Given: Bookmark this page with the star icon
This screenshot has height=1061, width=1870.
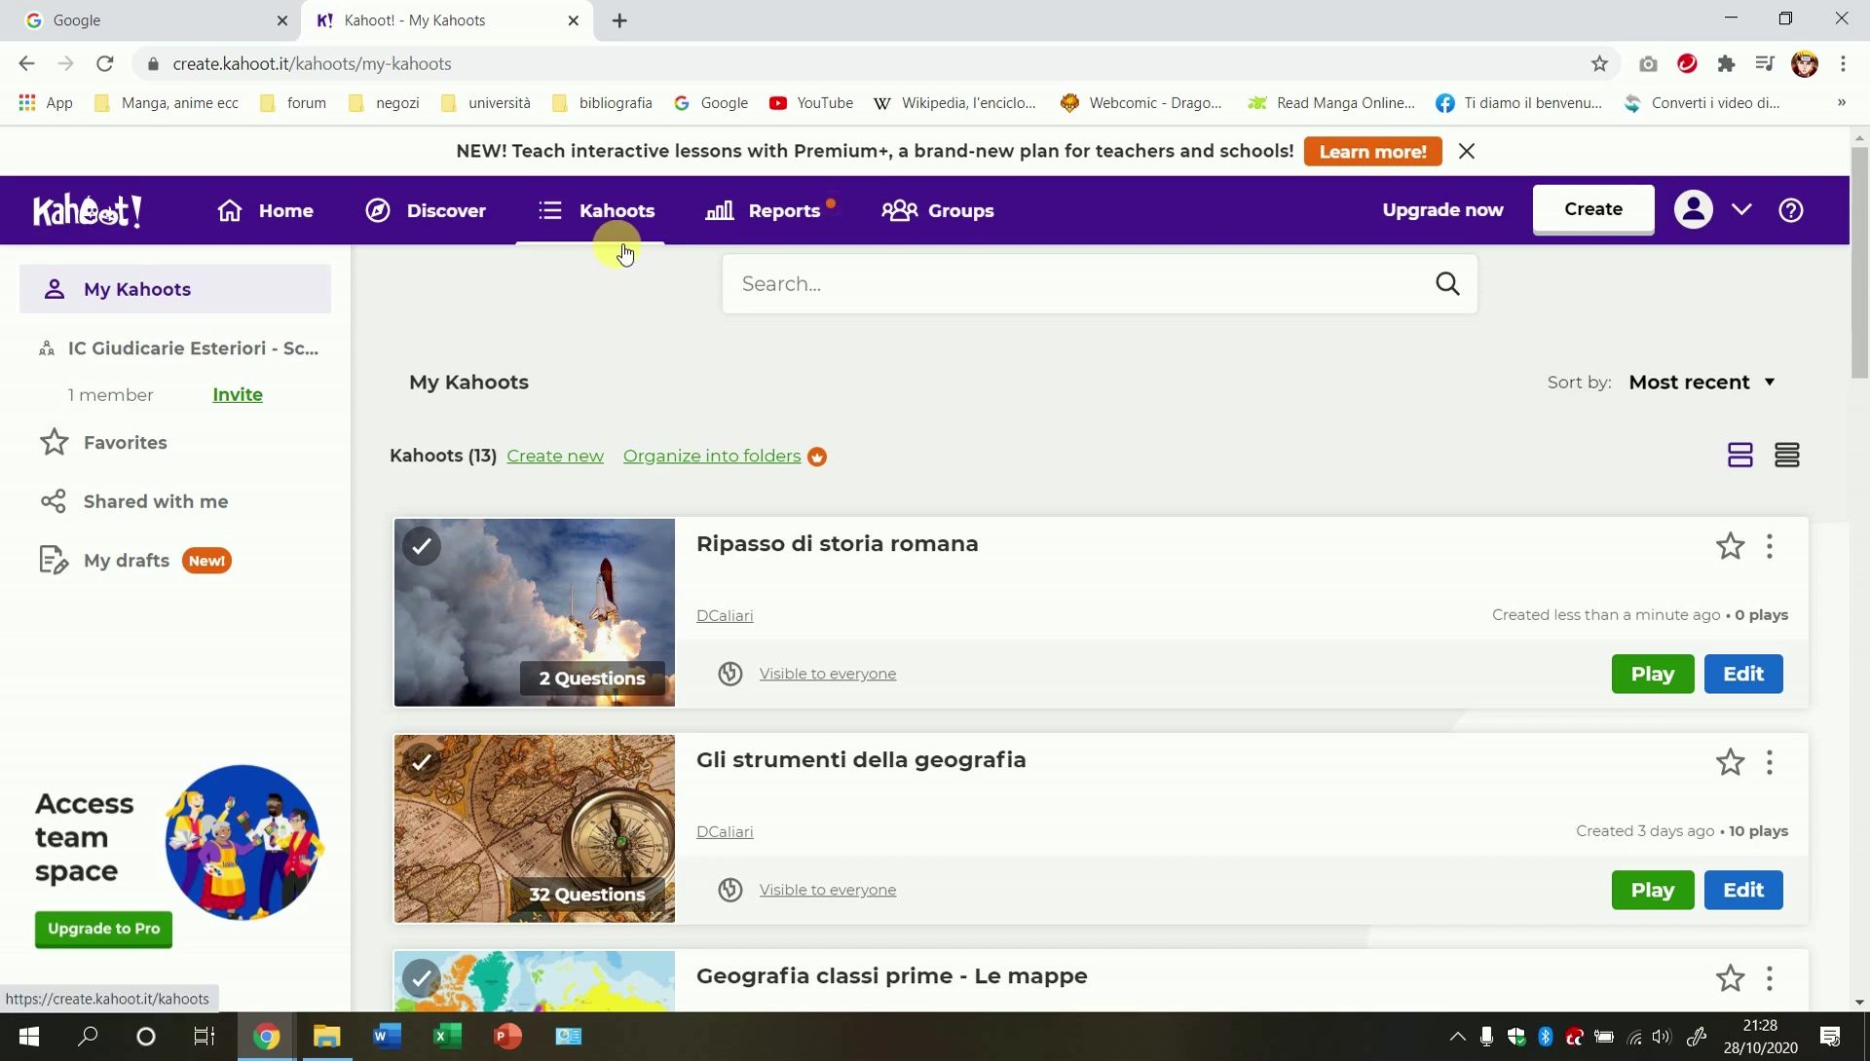Looking at the screenshot, I should (x=1599, y=63).
